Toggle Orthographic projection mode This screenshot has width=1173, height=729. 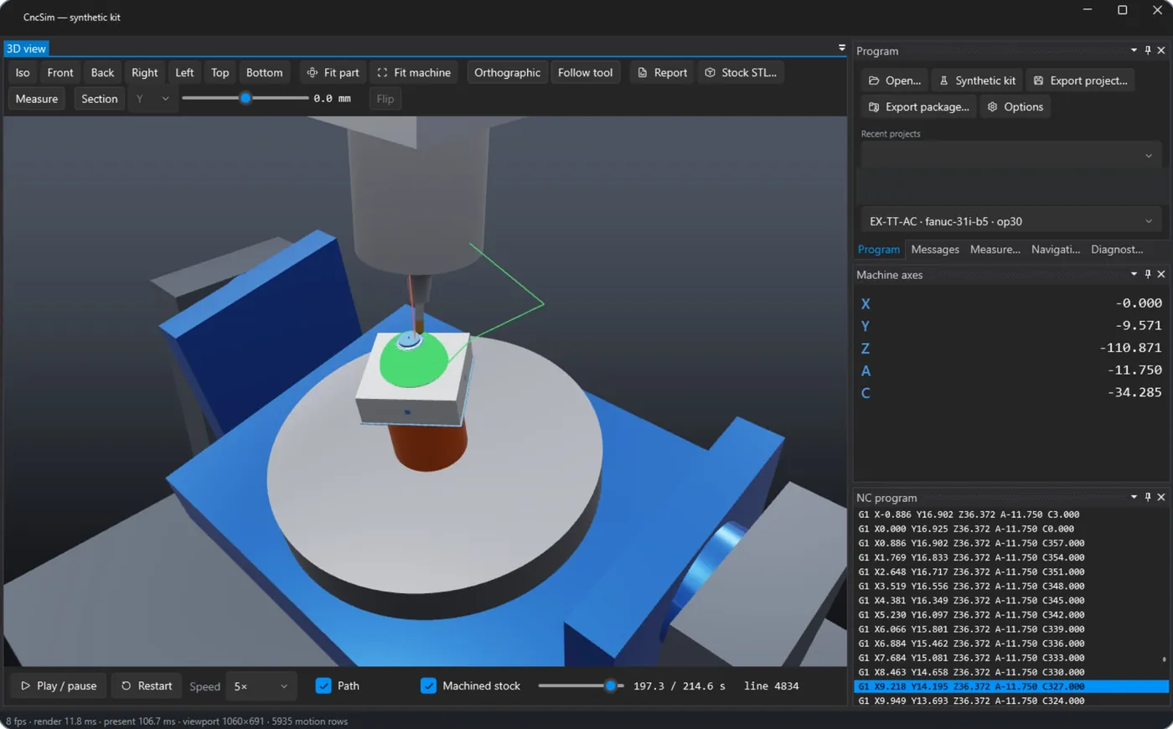pyautogui.click(x=507, y=73)
